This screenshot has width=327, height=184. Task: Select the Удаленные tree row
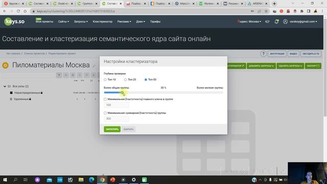pos(20,99)
